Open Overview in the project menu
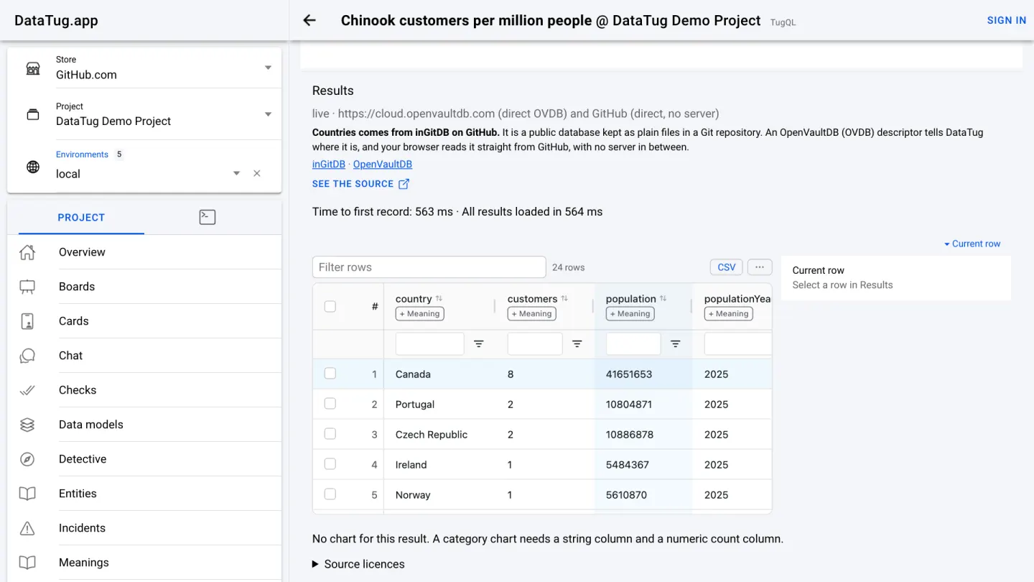1034x582 pixels. [144, 252]
